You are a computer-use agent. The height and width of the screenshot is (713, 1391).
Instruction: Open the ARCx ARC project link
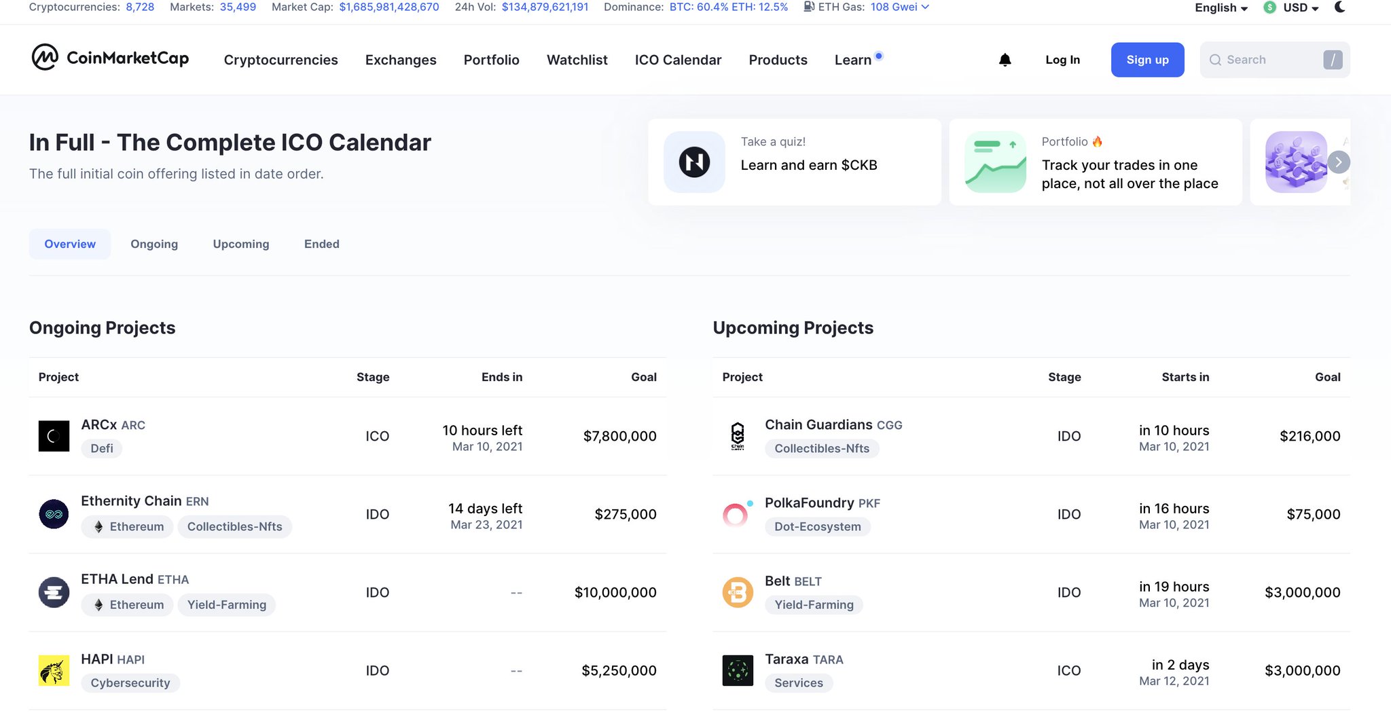coord(113,424)
